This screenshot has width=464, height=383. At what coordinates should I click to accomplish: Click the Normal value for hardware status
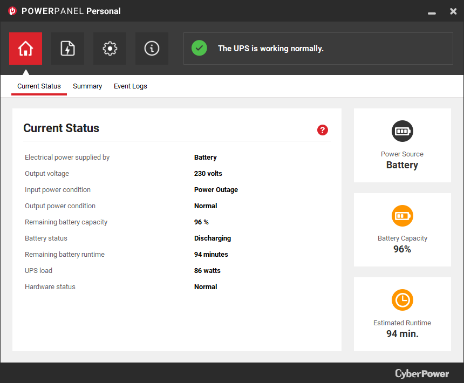(206, 287)
